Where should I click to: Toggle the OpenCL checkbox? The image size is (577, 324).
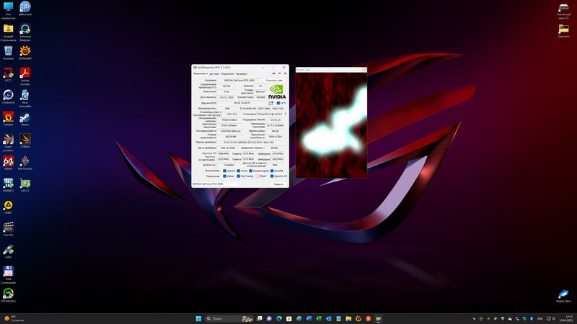click(224, 171)
